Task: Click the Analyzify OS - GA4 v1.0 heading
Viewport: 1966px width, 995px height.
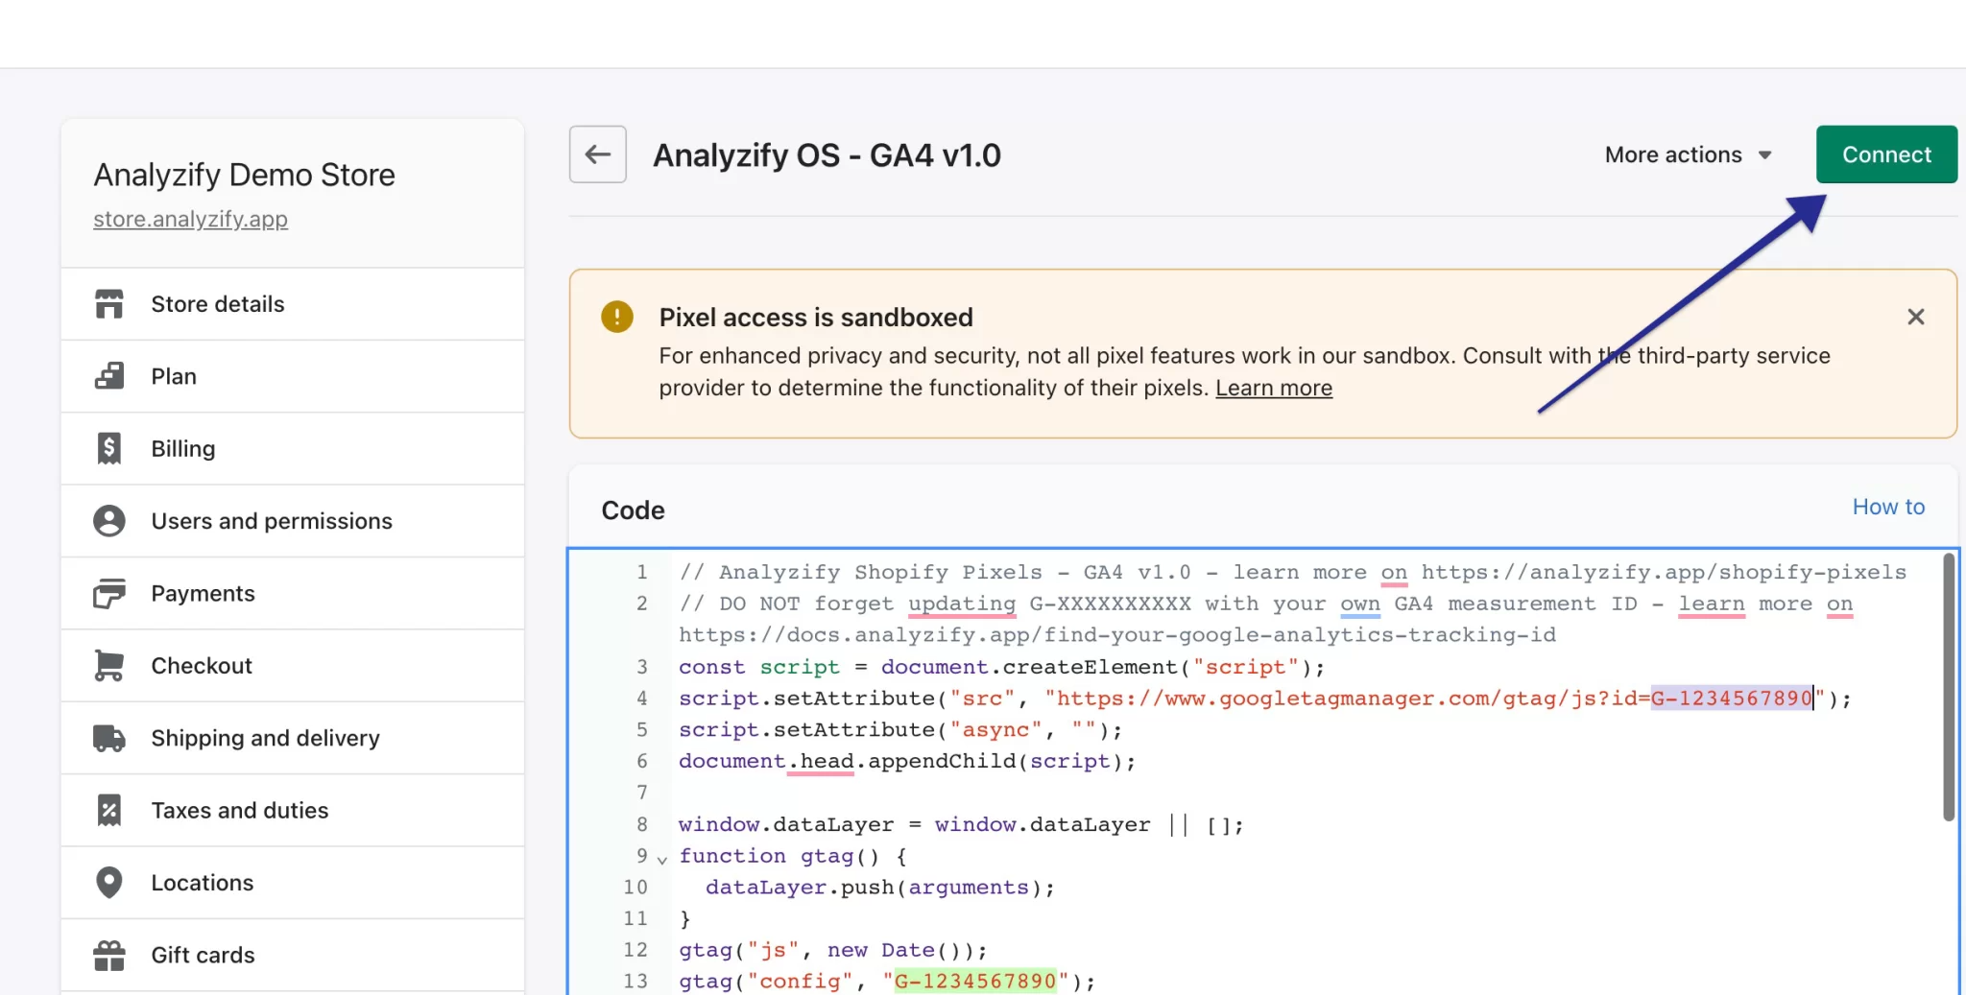Action: (x=827, y=154)
